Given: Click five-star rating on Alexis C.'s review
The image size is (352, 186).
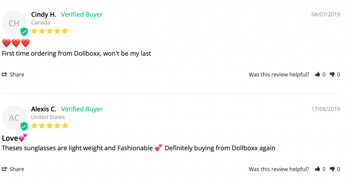Looking at the screenshot, I should click(x=49, y=125).
